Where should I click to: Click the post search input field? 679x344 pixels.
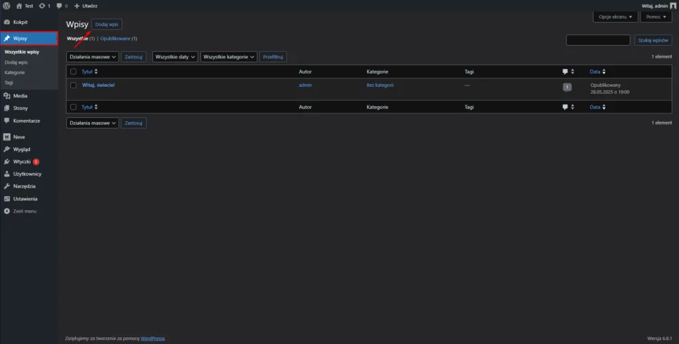point(597,40)
